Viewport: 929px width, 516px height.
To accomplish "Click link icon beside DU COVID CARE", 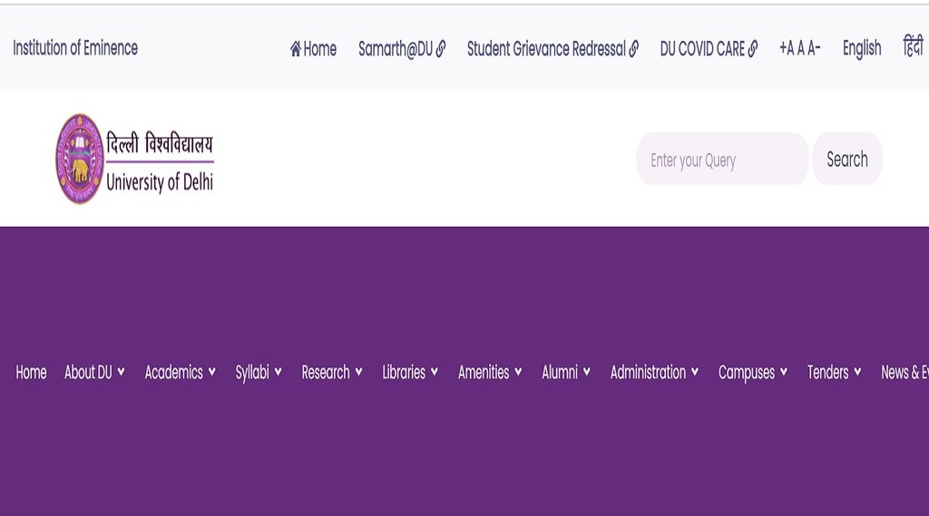I will pos(752,49).
